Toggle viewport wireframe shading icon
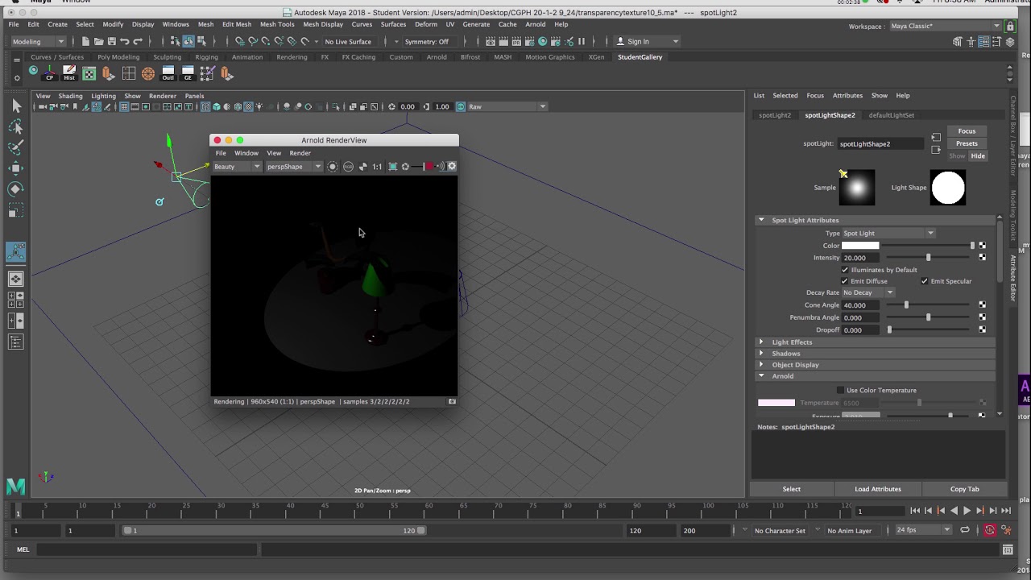1031x580 pixels. (x=205, y=107)
